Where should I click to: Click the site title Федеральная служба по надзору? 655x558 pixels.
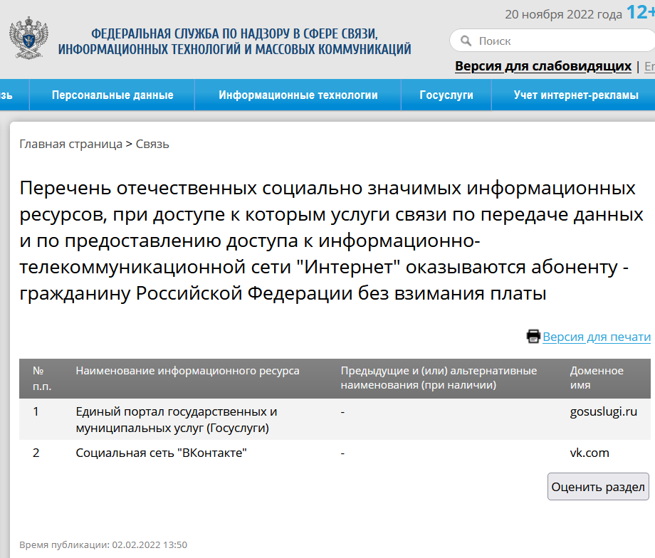pos(234,41)
